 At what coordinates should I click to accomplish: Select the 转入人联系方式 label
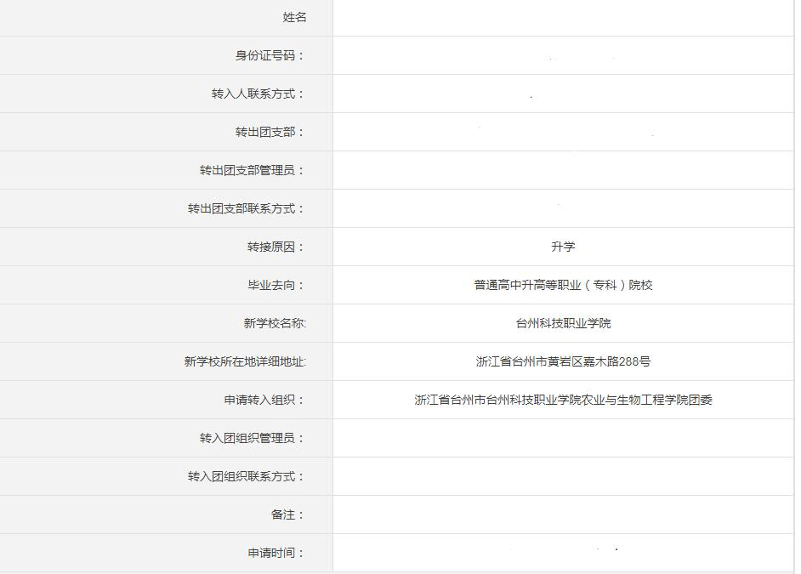coord(258,94)
